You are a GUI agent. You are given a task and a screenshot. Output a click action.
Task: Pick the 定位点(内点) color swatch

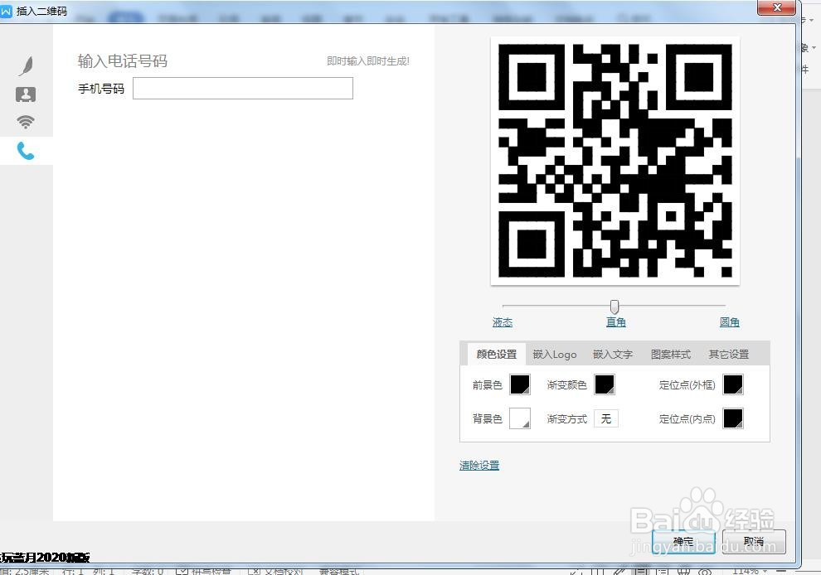733,418
